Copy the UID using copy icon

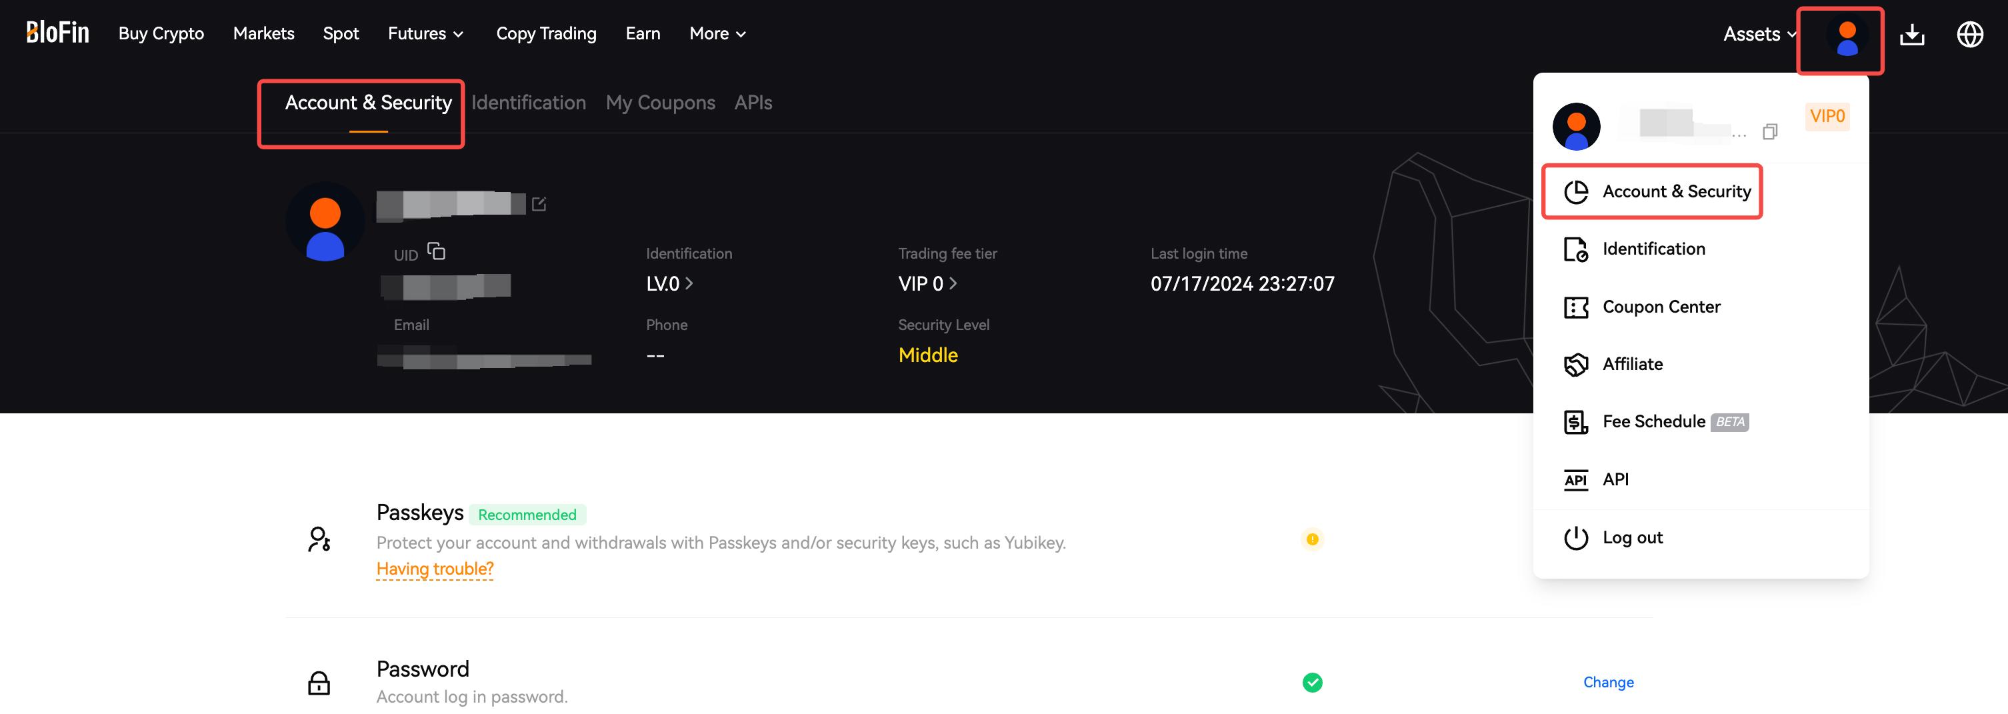tap(437, 252)
